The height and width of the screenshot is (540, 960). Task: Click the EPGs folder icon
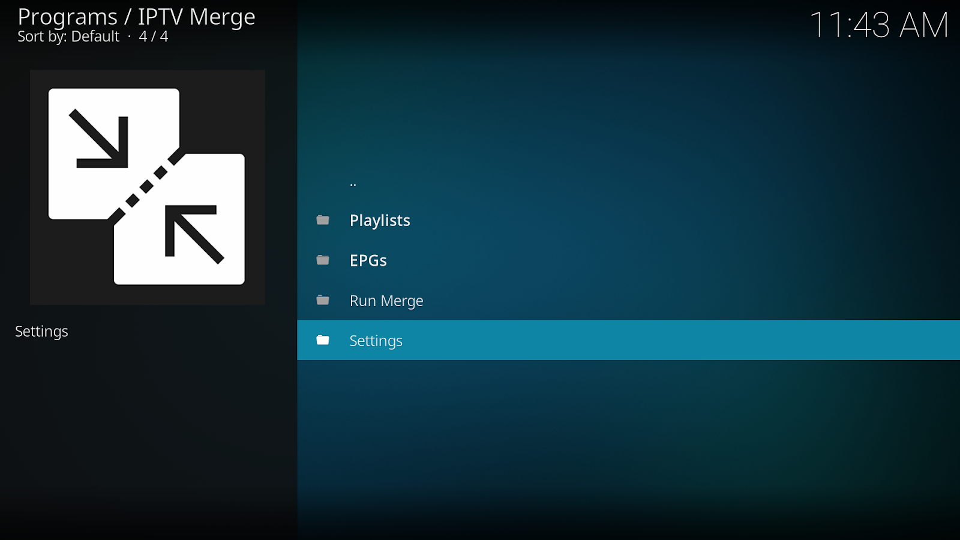click(x=323, y=260)
